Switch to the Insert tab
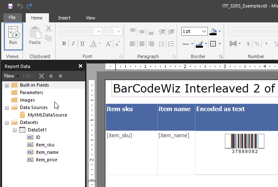 click(x=64, y=18)
